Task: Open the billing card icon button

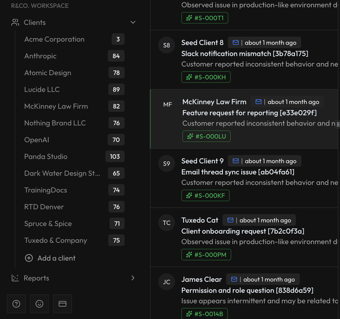Action: click(x=63, y=304)
